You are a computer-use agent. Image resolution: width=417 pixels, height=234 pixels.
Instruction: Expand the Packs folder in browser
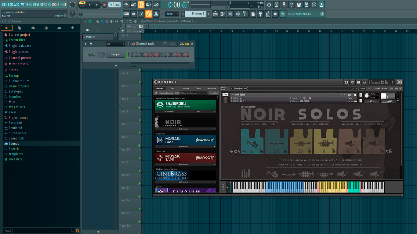(13, 112)
